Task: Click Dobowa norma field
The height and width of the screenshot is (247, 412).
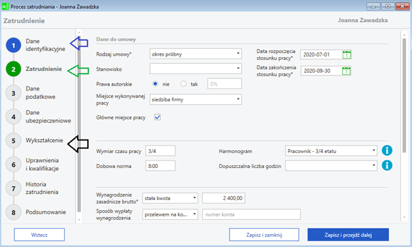Action: (160, 166)
